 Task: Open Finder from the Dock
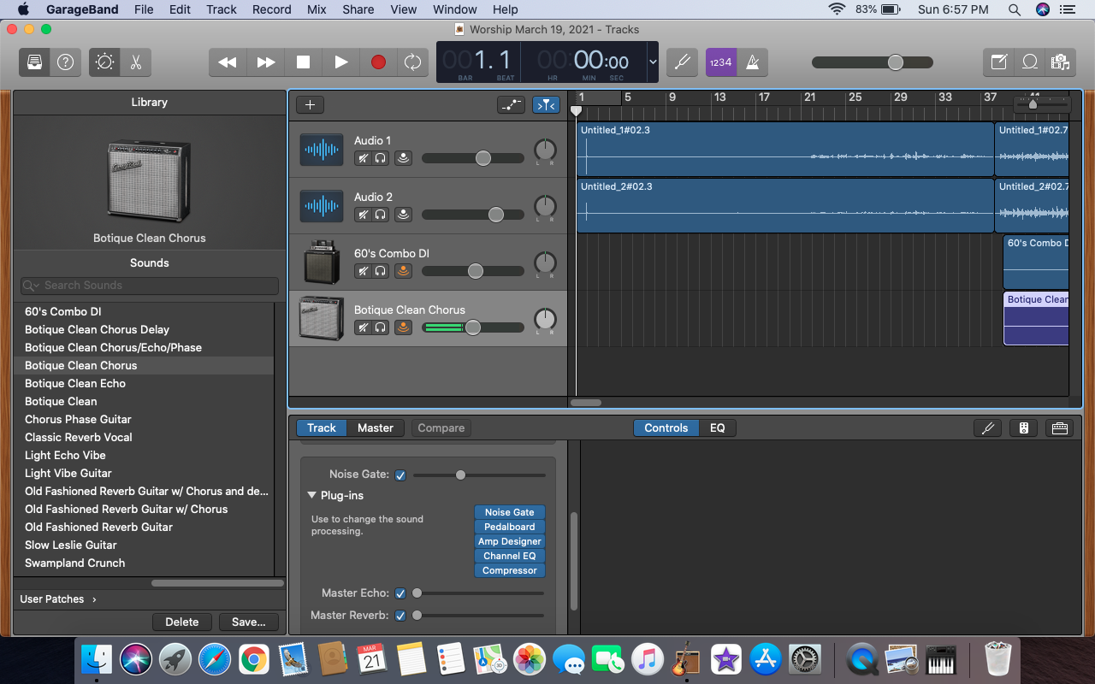tap(97, 659)
